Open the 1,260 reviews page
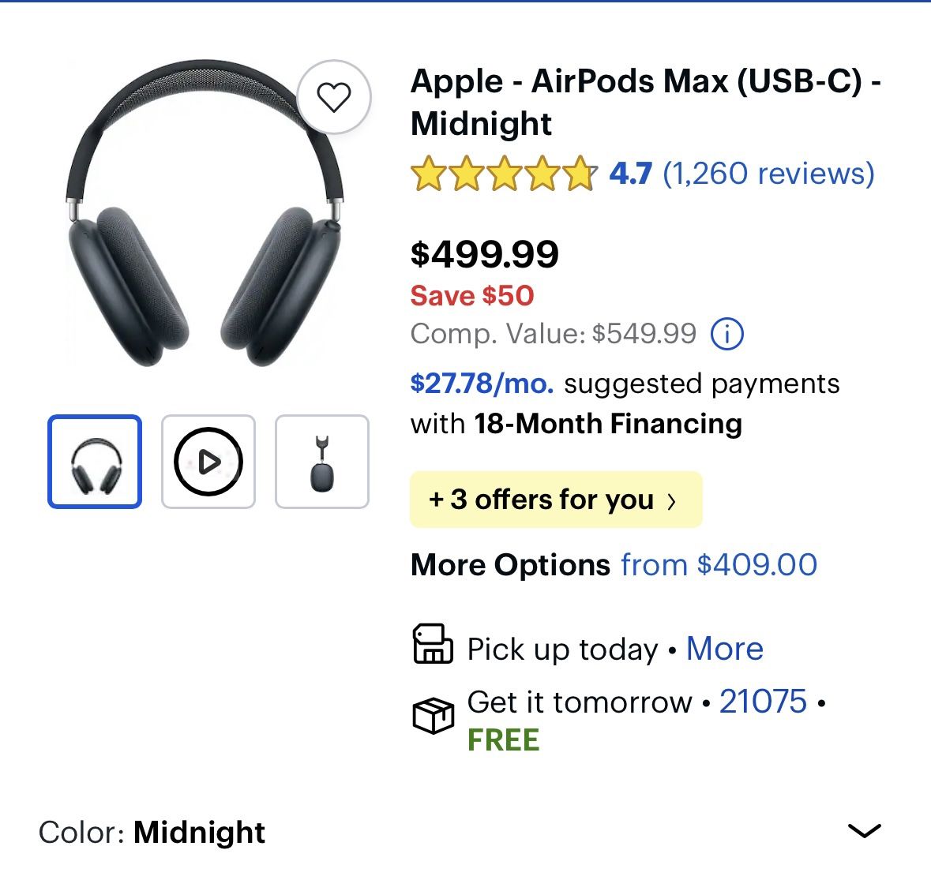 770,174
